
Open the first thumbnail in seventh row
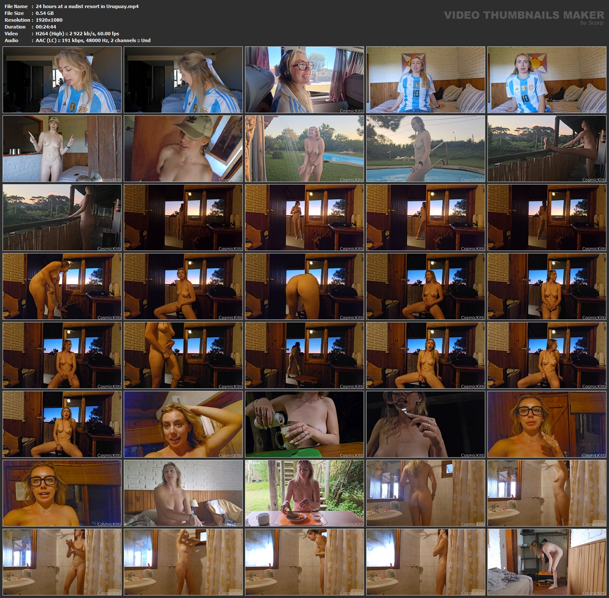[62, 493]
